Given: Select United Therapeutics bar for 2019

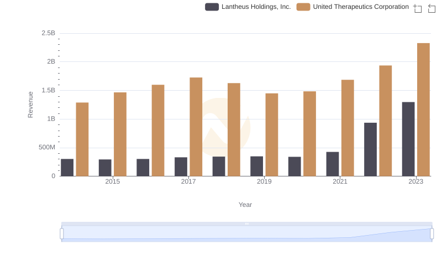Looking at the screenshot, I should click(x=272, y=135).
